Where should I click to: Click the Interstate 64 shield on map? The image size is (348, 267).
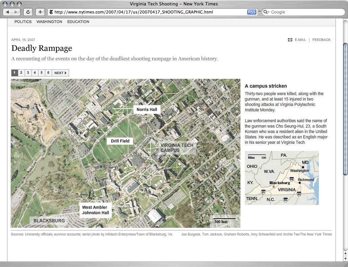292,179
